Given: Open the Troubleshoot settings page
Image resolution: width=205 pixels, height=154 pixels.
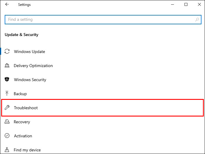Looking at the screenshot, I should pos(26,108).
